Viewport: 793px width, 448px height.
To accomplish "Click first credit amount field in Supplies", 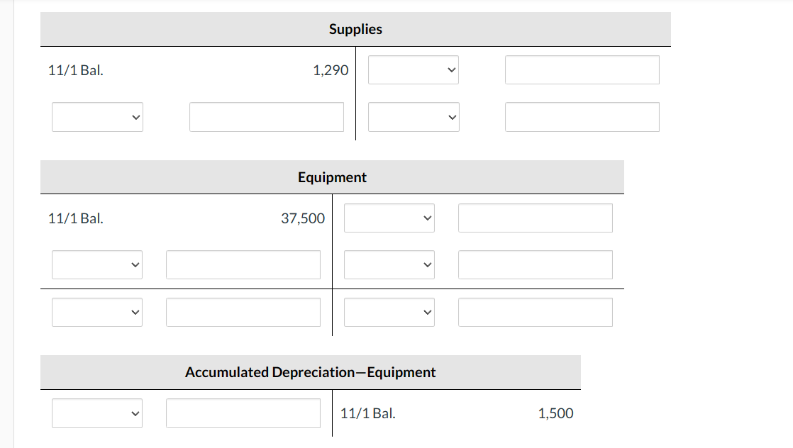I will [582, 70].
